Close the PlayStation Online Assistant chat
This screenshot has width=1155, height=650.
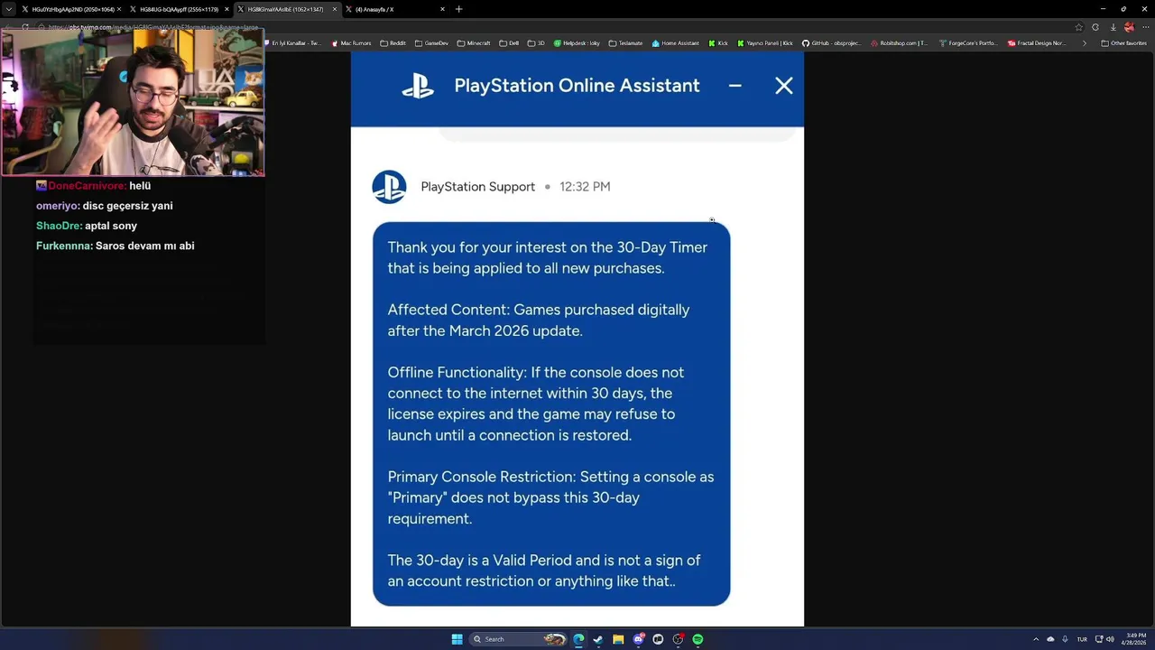click(x=783, y=86)
